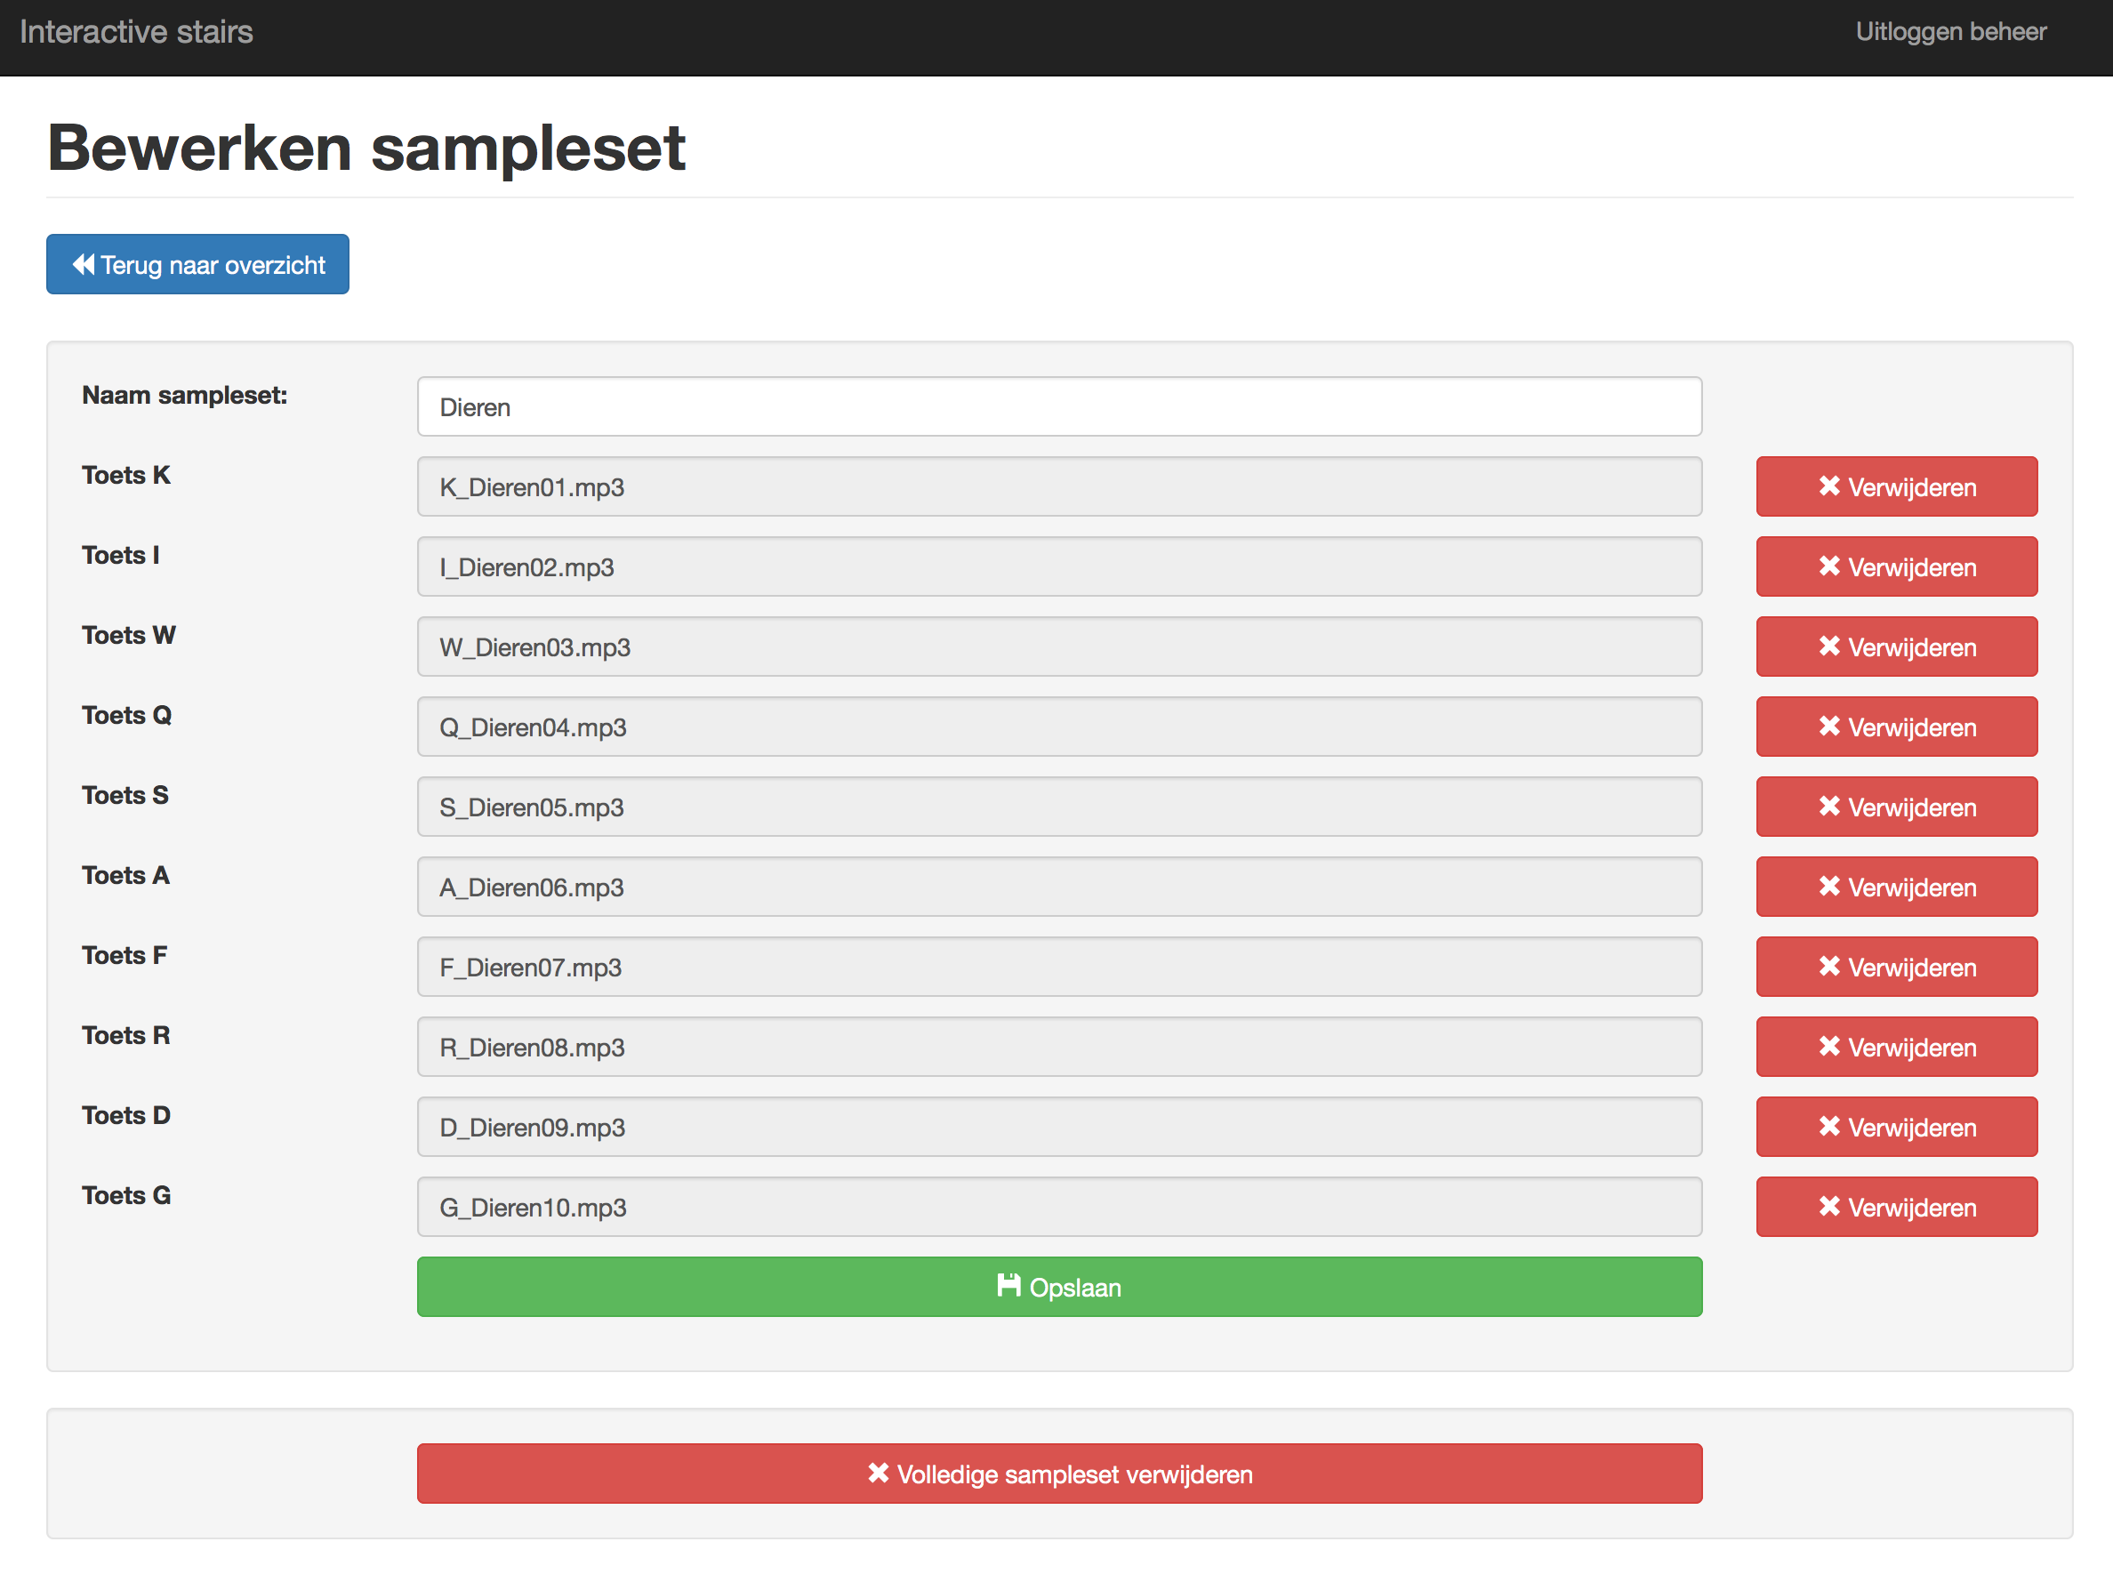Save the sampleset with Opslaan

[1058, 1288]
